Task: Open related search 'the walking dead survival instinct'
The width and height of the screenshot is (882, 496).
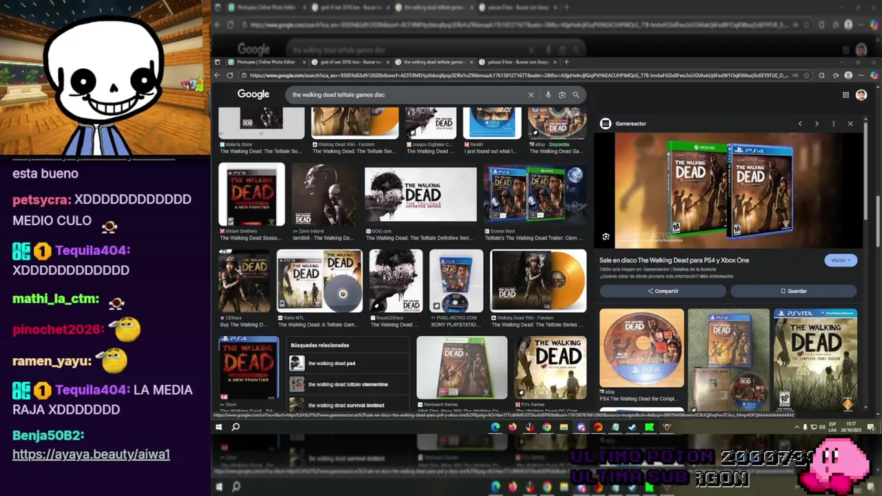Action: coord(348,405)
